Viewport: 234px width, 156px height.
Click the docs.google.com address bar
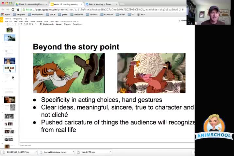pos(104,10)
